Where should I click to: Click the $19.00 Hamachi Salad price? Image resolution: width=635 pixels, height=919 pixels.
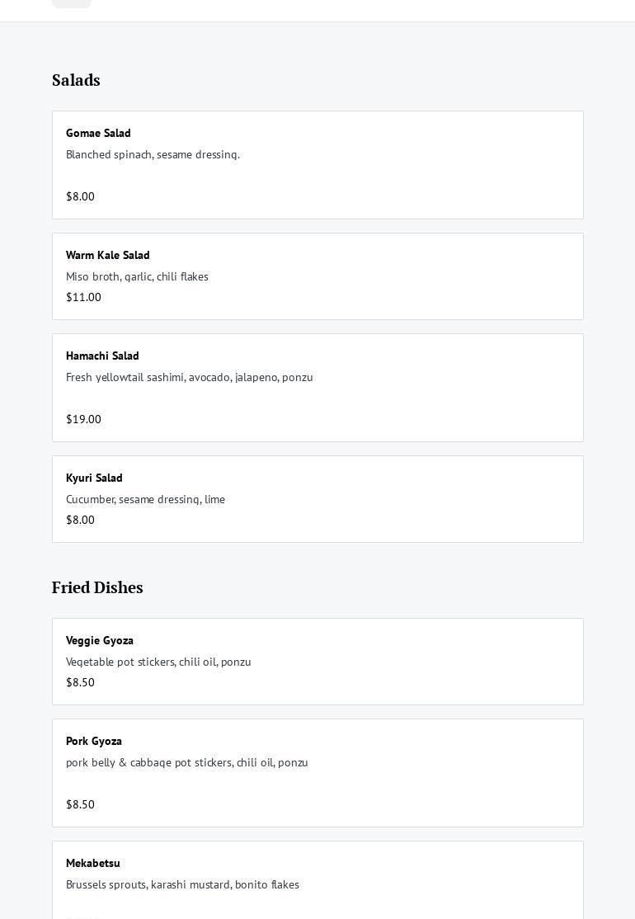[x=83, y=419]
